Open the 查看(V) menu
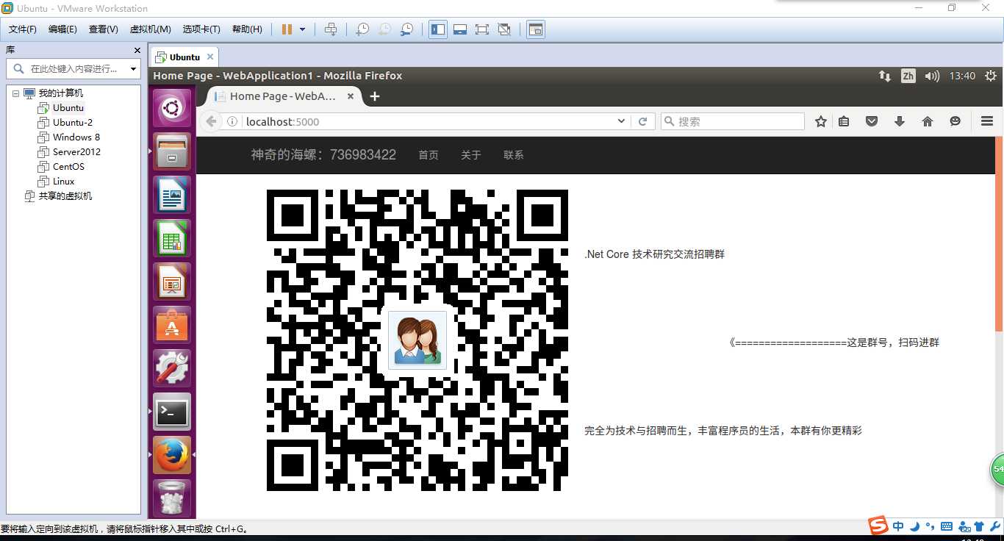This screenshot has width=1004, height=541. pyautogui.click(x=104, y=29)
